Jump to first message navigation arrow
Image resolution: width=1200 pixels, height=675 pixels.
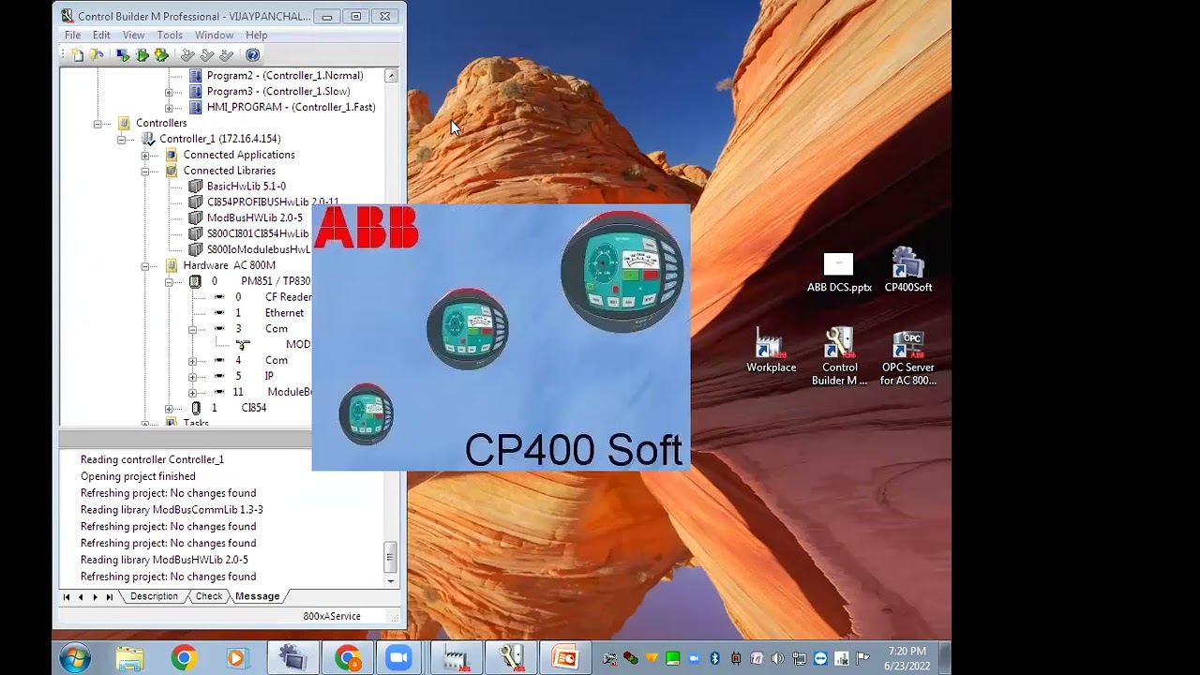coord(66,597)
